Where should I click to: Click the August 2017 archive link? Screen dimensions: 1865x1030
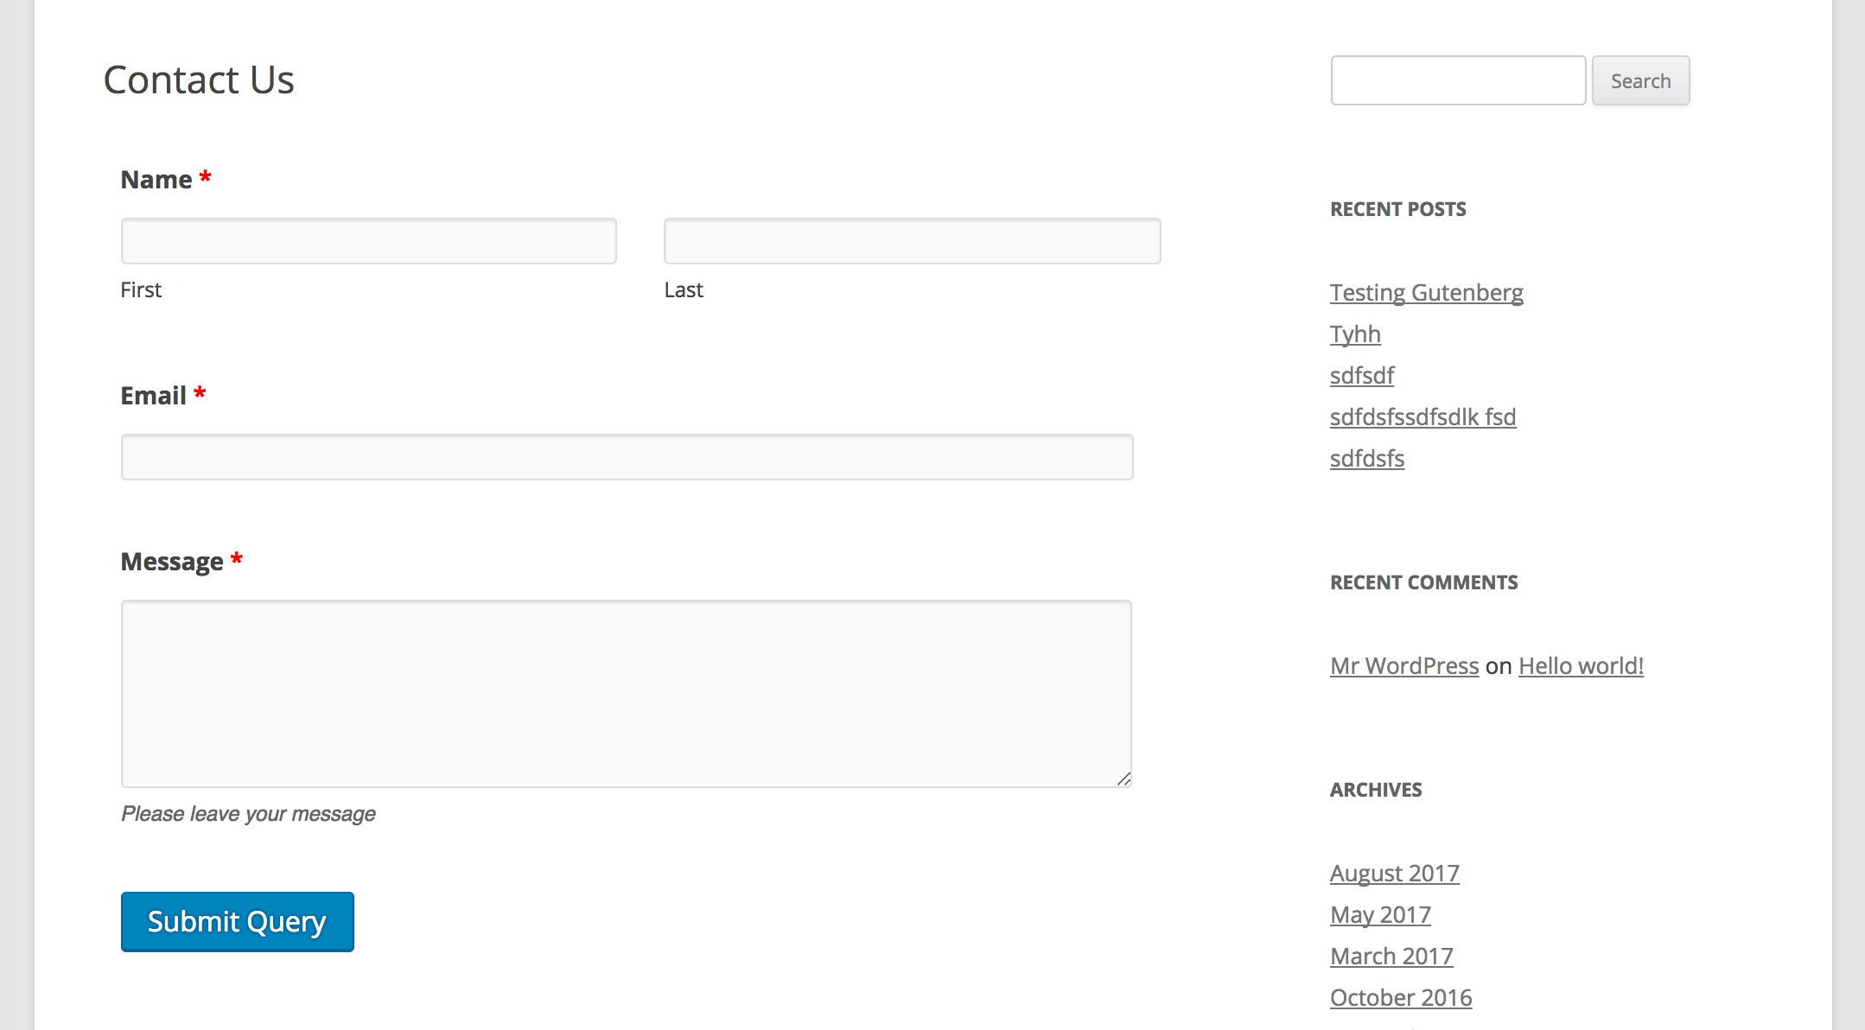[1393, 872]
